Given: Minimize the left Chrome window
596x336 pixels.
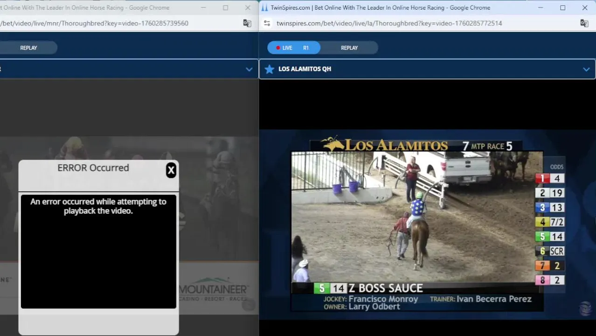Looking at the screenshot, I should 203,8.
